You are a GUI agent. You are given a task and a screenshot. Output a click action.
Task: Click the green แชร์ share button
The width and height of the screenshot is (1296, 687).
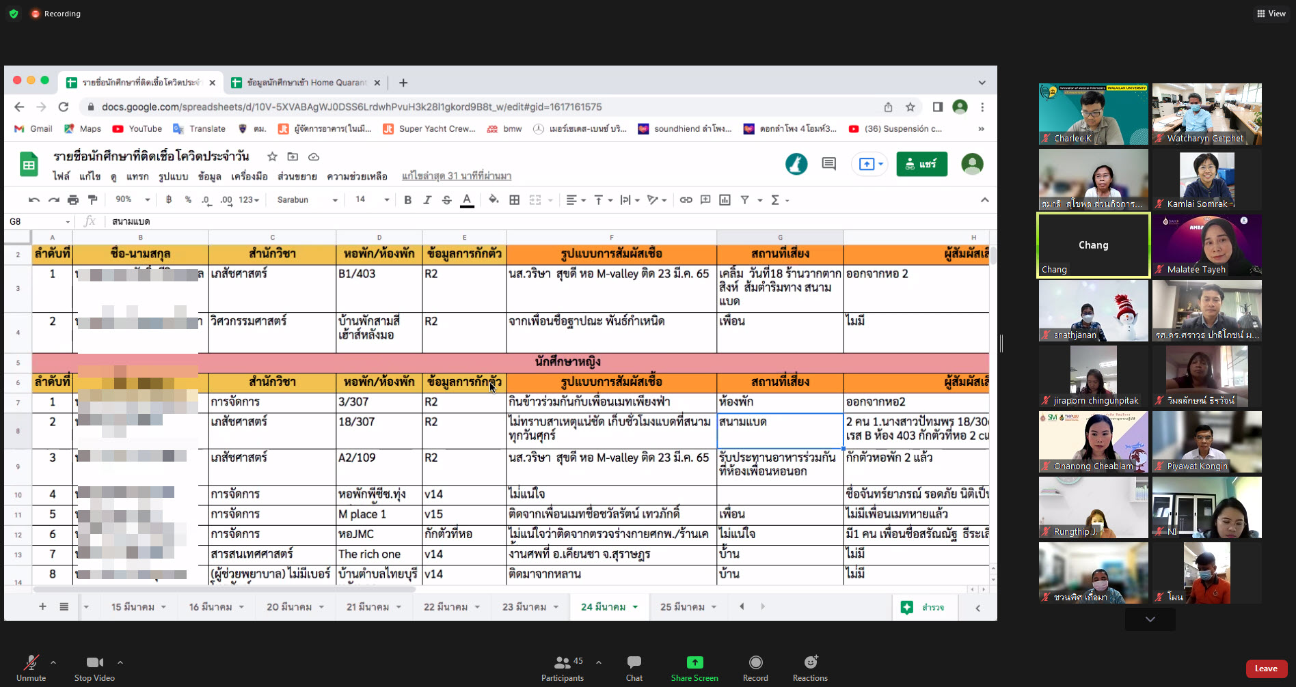click(x=921, y=164)
